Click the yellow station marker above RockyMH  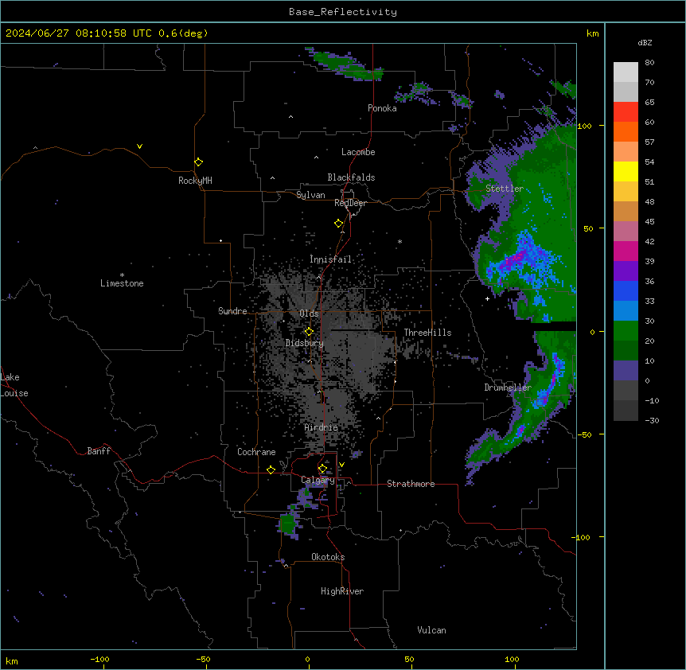(198, 162)
